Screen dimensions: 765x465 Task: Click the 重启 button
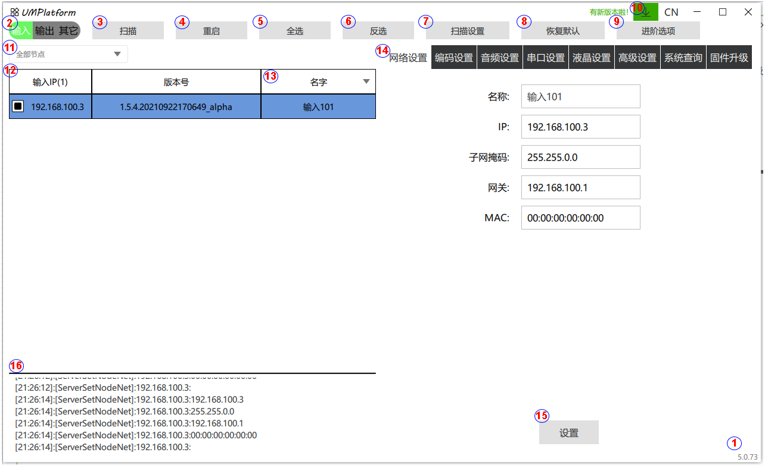coord(212,31)
